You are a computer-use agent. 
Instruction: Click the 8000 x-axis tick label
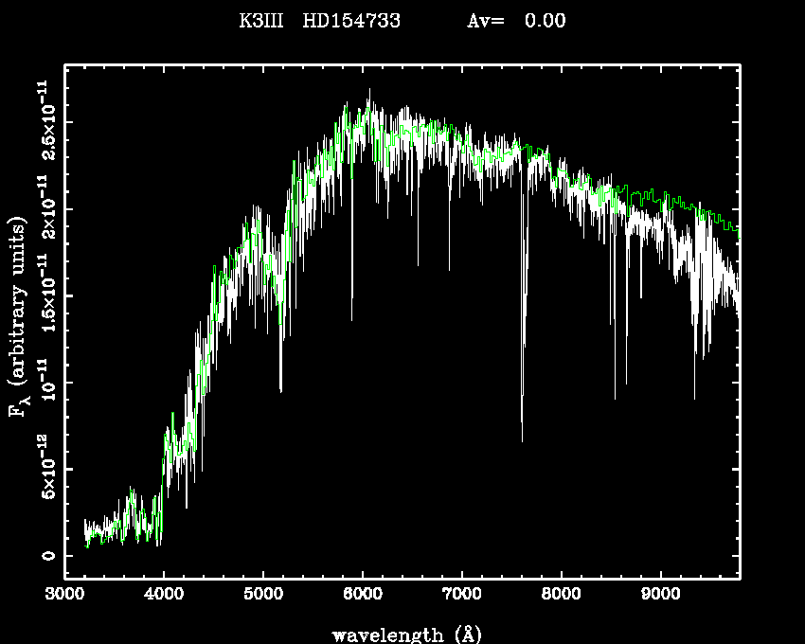click(x=561, y=595)
